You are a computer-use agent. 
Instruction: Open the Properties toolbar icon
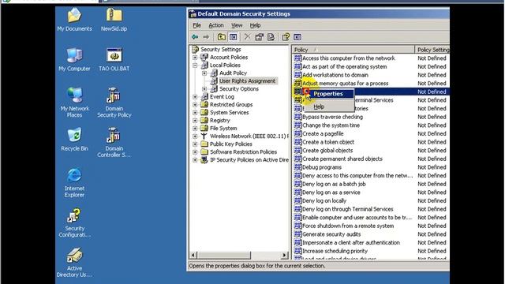pos(259,37)
